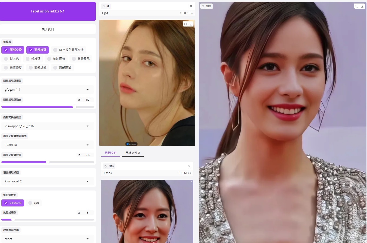View source image in fullscreen
Image resolution: width=367 pixels, height=243 pixels.
tap(185, 24)
